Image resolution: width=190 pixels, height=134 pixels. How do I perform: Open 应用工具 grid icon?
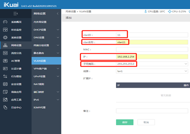(x=5, y=100)
